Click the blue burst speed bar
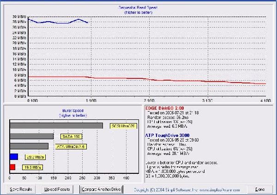The height and width of the screenshot is (195, 277). [x=13, y=157]
